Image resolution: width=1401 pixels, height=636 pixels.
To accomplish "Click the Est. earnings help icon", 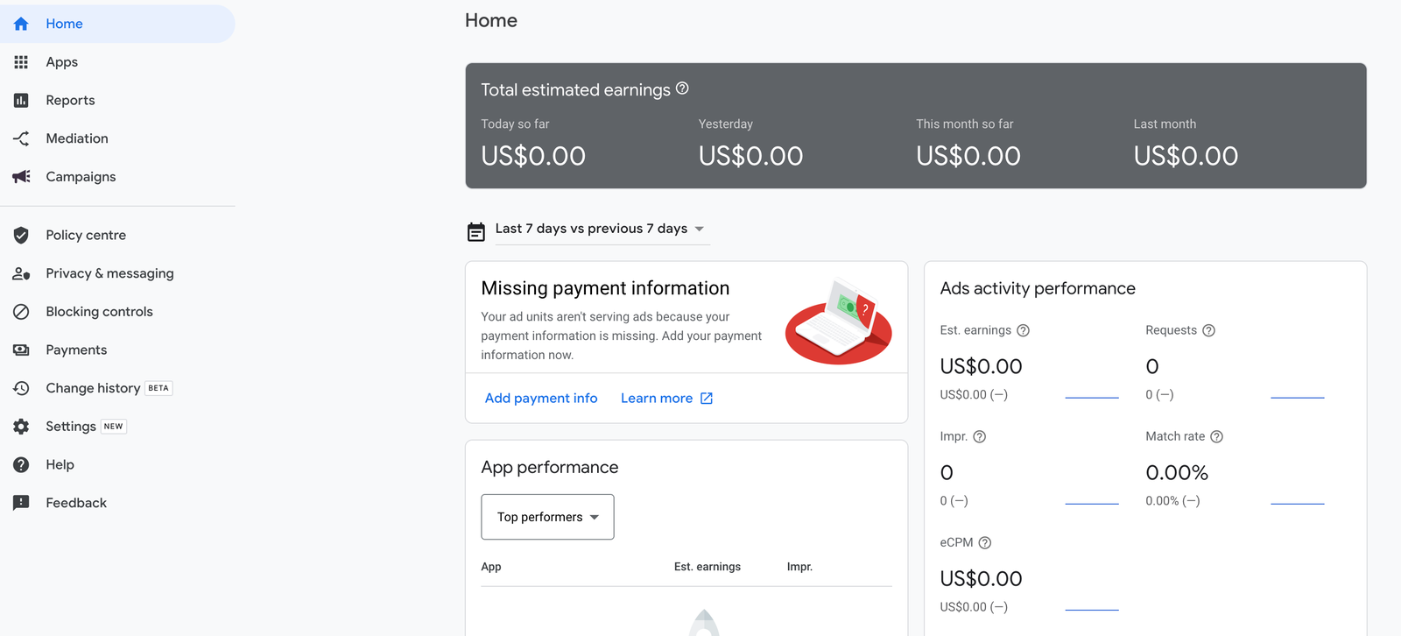I will pos(1023,330).
